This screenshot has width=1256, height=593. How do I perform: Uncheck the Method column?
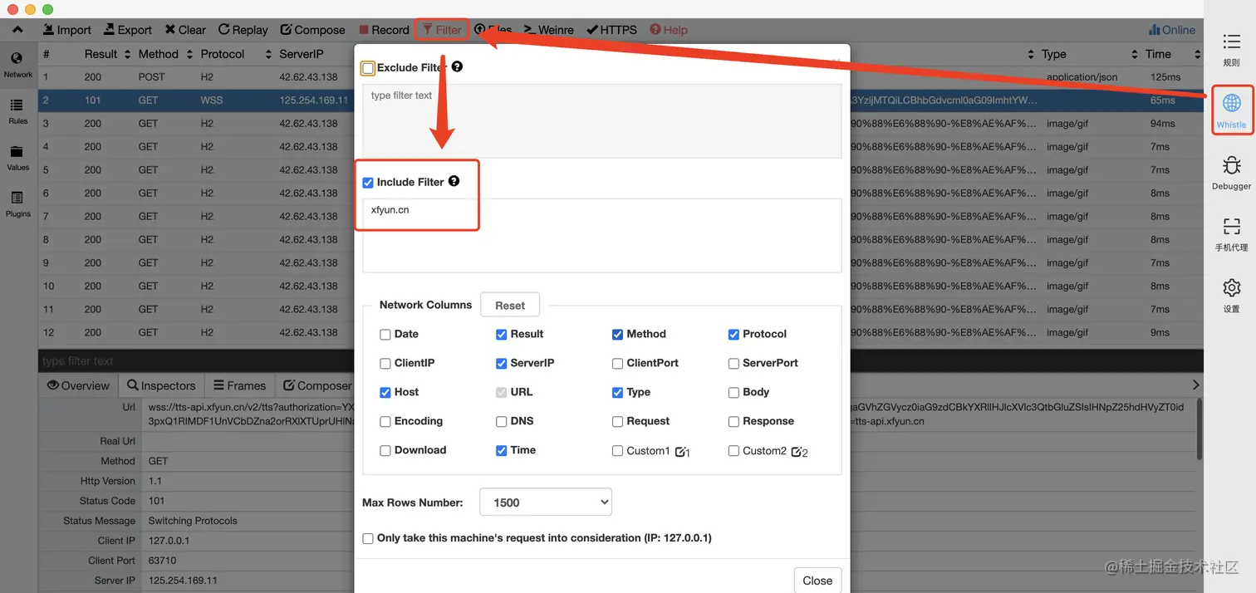tap(618, 335)
